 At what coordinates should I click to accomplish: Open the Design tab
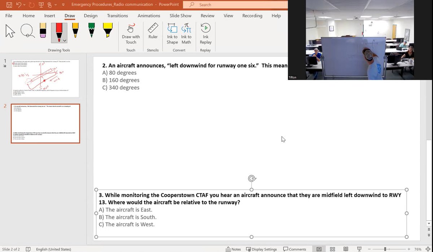pyautogui.click(x=91, y=16)
